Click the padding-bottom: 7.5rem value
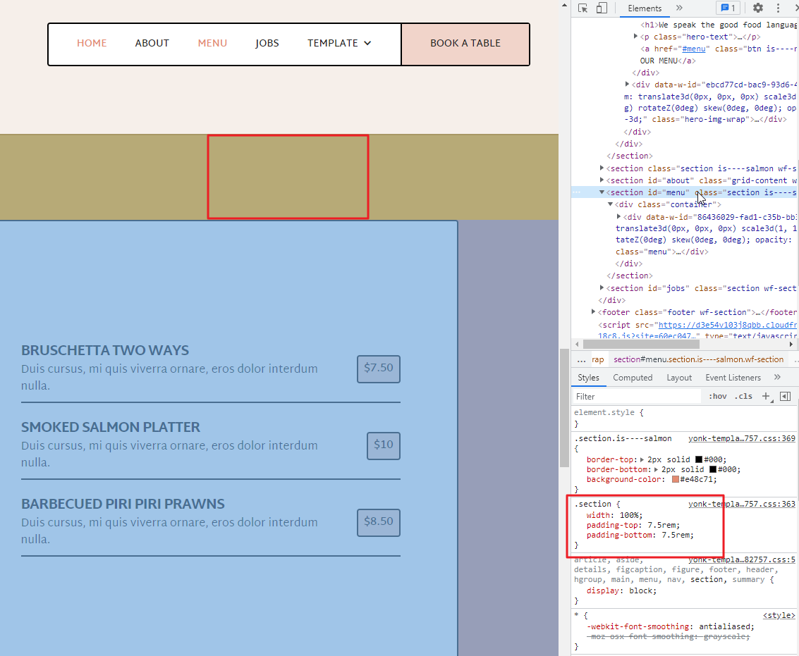The image size is (799, 656). (x=676, y=536)
